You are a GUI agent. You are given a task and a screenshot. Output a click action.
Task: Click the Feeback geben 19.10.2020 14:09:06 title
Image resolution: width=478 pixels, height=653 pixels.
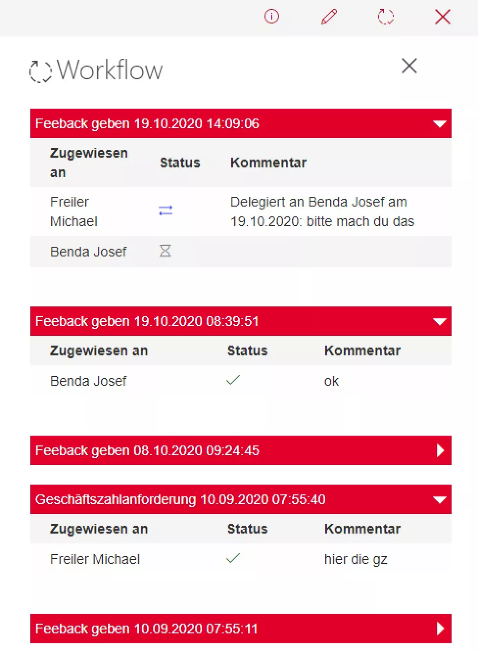(x=147, y=123)
